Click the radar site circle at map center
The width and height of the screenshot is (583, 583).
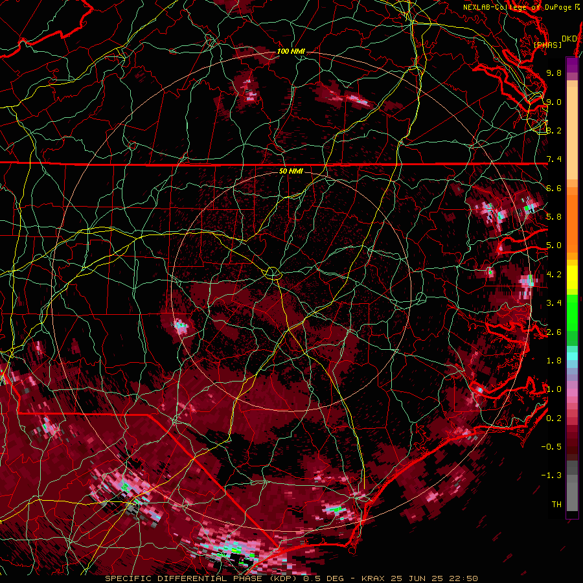[273, 273]
